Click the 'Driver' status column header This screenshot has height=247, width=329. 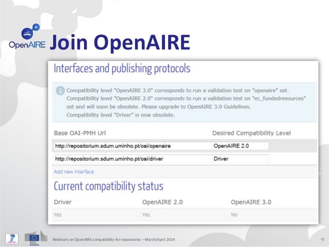point(63,202)
